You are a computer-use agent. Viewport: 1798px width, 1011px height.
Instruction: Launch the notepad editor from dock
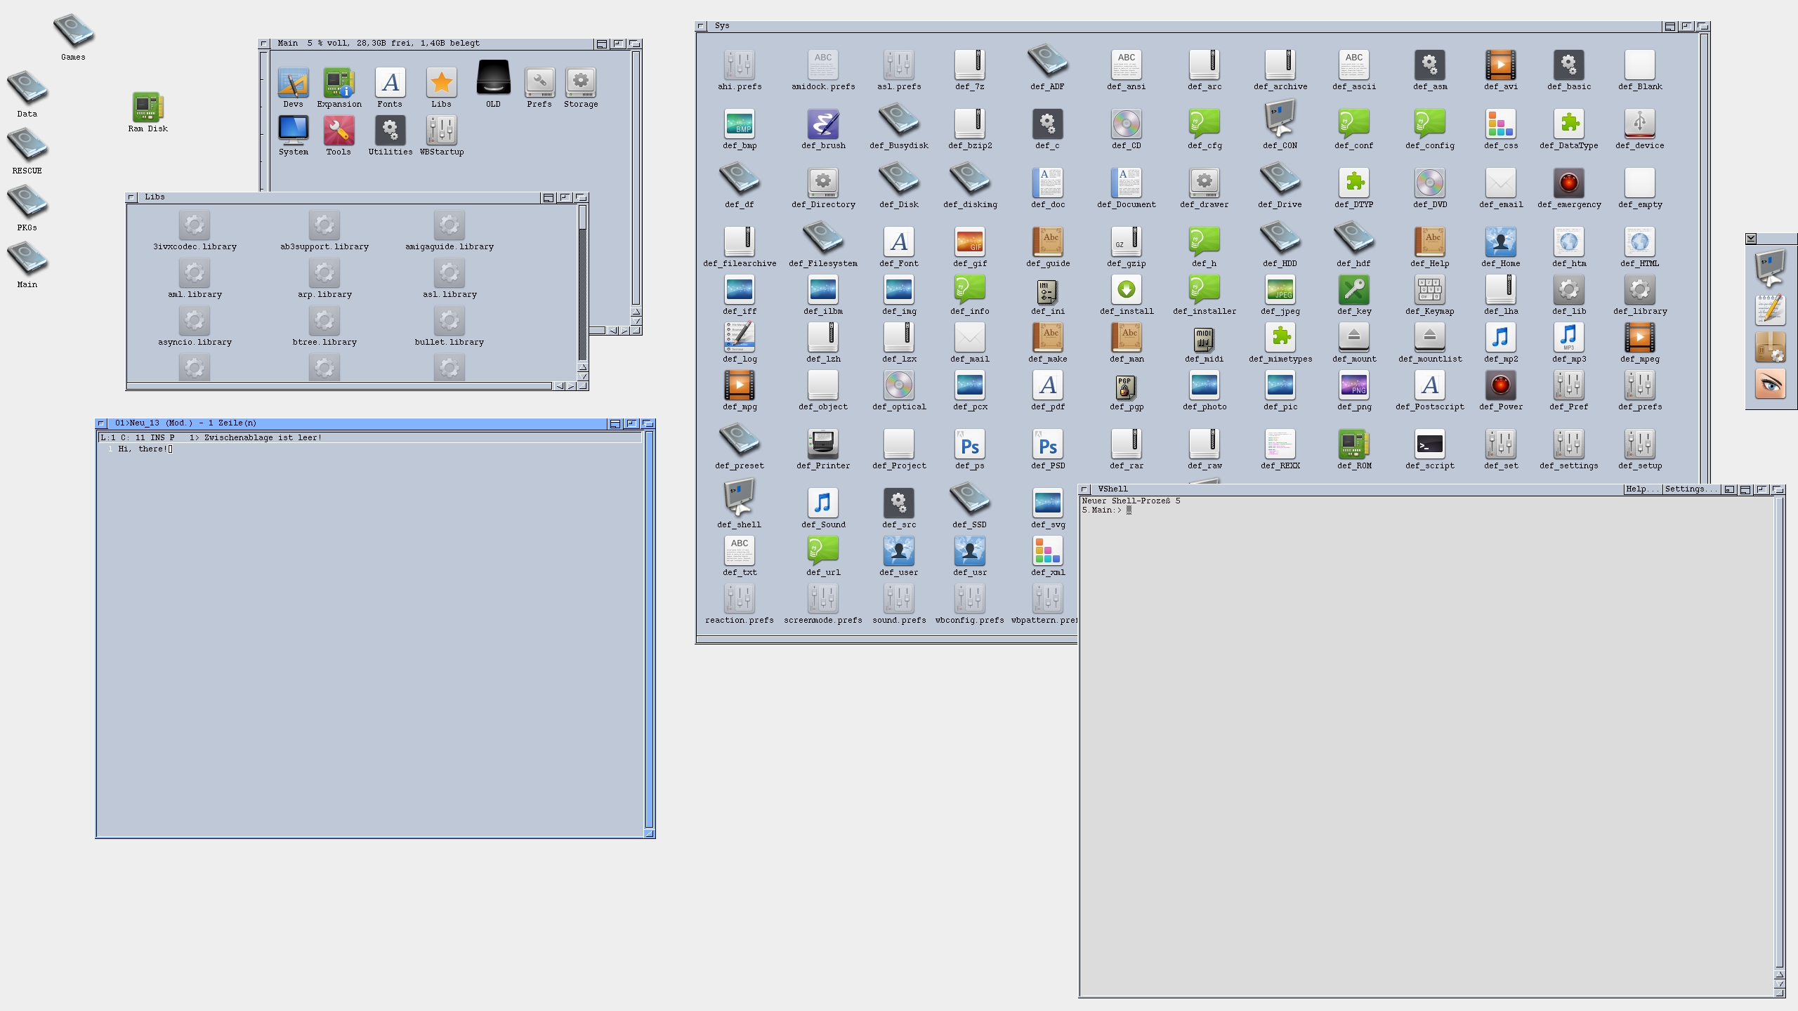[1769, 309]
